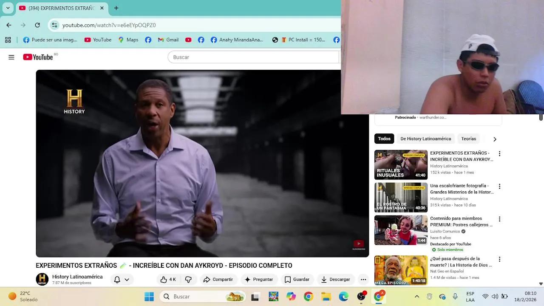Click the Chrome back arrow

pyautogui.click(x=9, y=25)
